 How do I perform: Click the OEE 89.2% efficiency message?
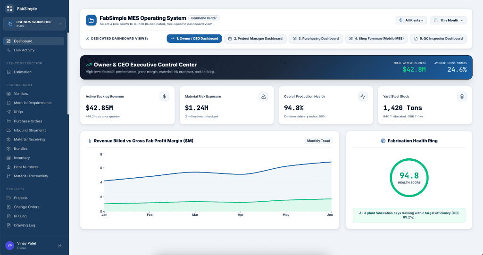(409, 215)
